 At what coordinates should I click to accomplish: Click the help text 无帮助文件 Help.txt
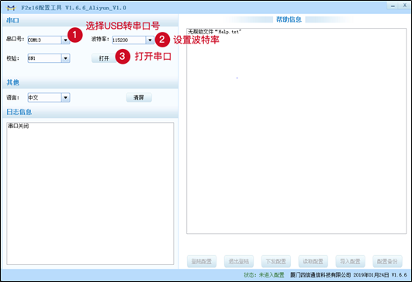214,32
